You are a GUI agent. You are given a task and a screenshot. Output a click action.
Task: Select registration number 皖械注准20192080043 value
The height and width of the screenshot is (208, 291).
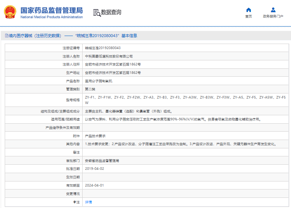click(103, 48)
